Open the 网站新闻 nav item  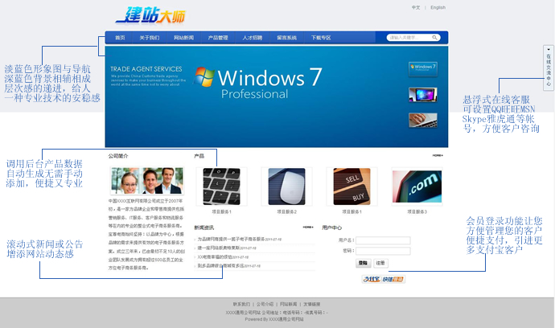point(183,38)
